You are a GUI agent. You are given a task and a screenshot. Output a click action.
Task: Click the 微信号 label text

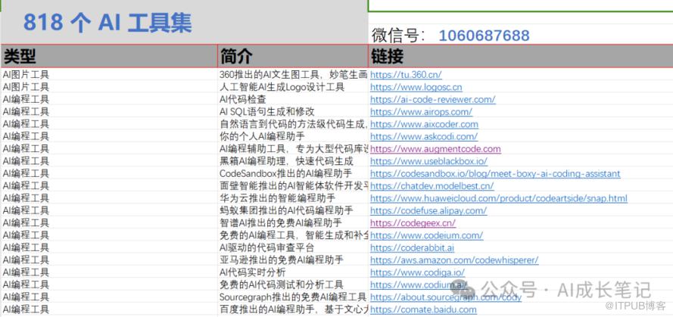pyautogui.click(x=398, y=36)
